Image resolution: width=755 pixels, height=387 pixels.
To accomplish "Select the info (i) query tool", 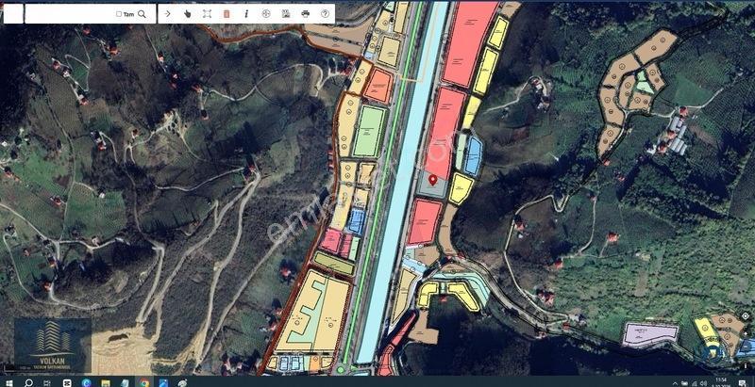I will pos(246,13).
